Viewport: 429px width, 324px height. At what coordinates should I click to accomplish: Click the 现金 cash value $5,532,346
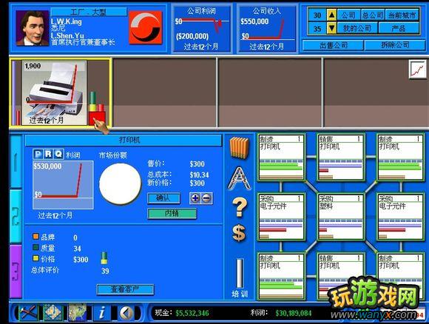click(x=192, y=313)
